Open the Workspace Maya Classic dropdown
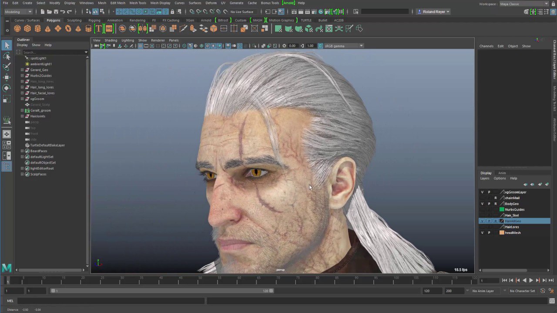Viewport: 557px width, 313px height. (x=524, y=4)
